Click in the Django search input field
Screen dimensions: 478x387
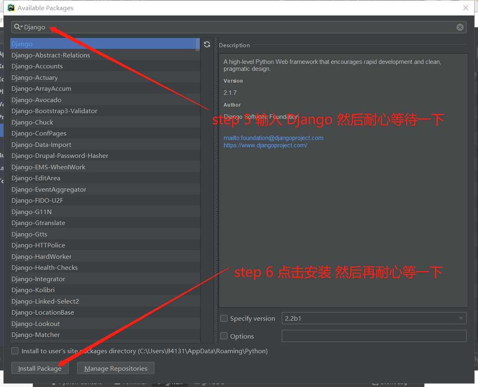pos(239,27)
